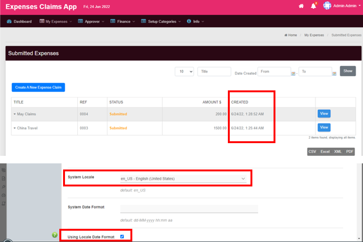Image resolution: width=363 pixels, height=242 pixels.
Task: Click the home icon in header
Action: tap(301, 7)
